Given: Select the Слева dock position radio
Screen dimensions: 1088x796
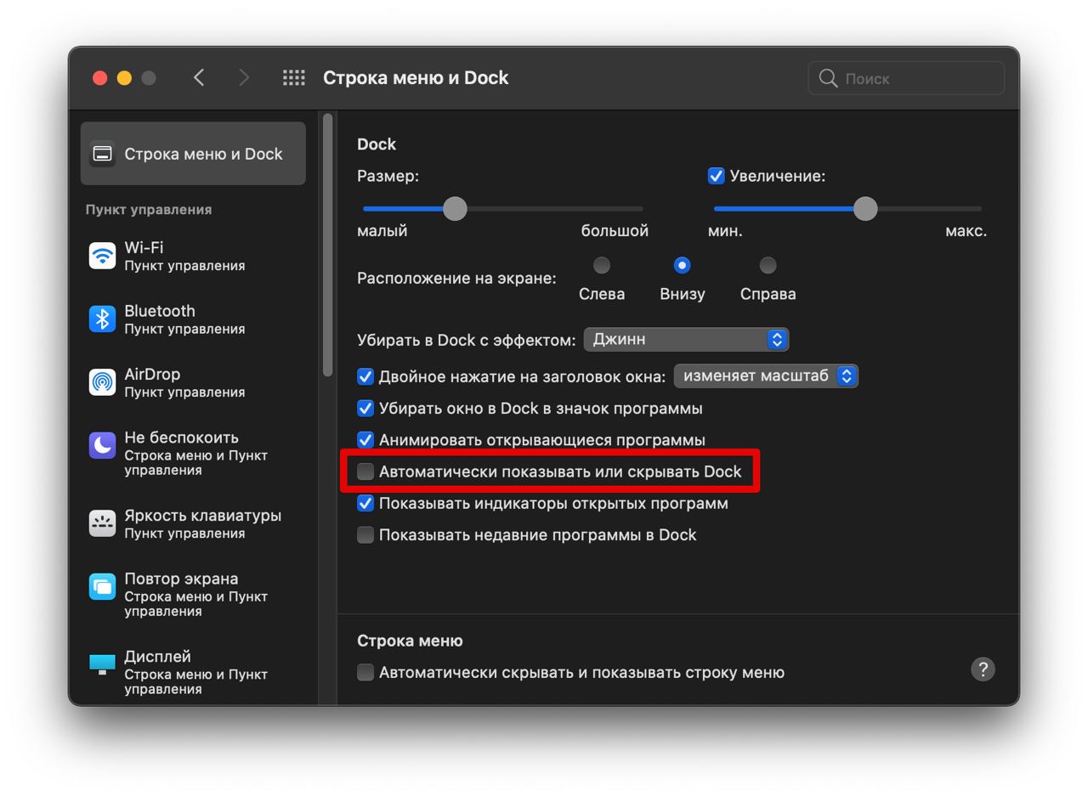Looking at the screenshot, I should [x=602, y=265].
